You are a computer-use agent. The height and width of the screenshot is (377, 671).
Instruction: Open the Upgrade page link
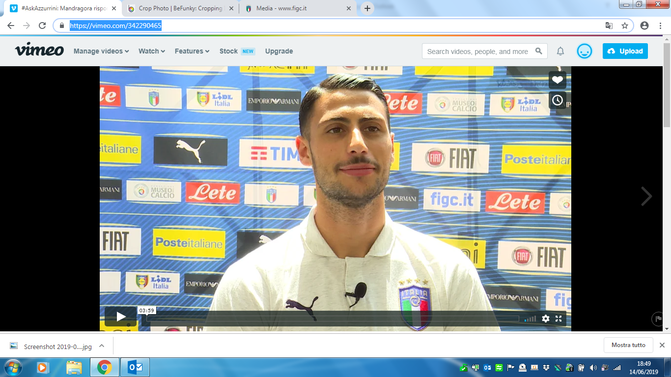click(x=279, y=51)
